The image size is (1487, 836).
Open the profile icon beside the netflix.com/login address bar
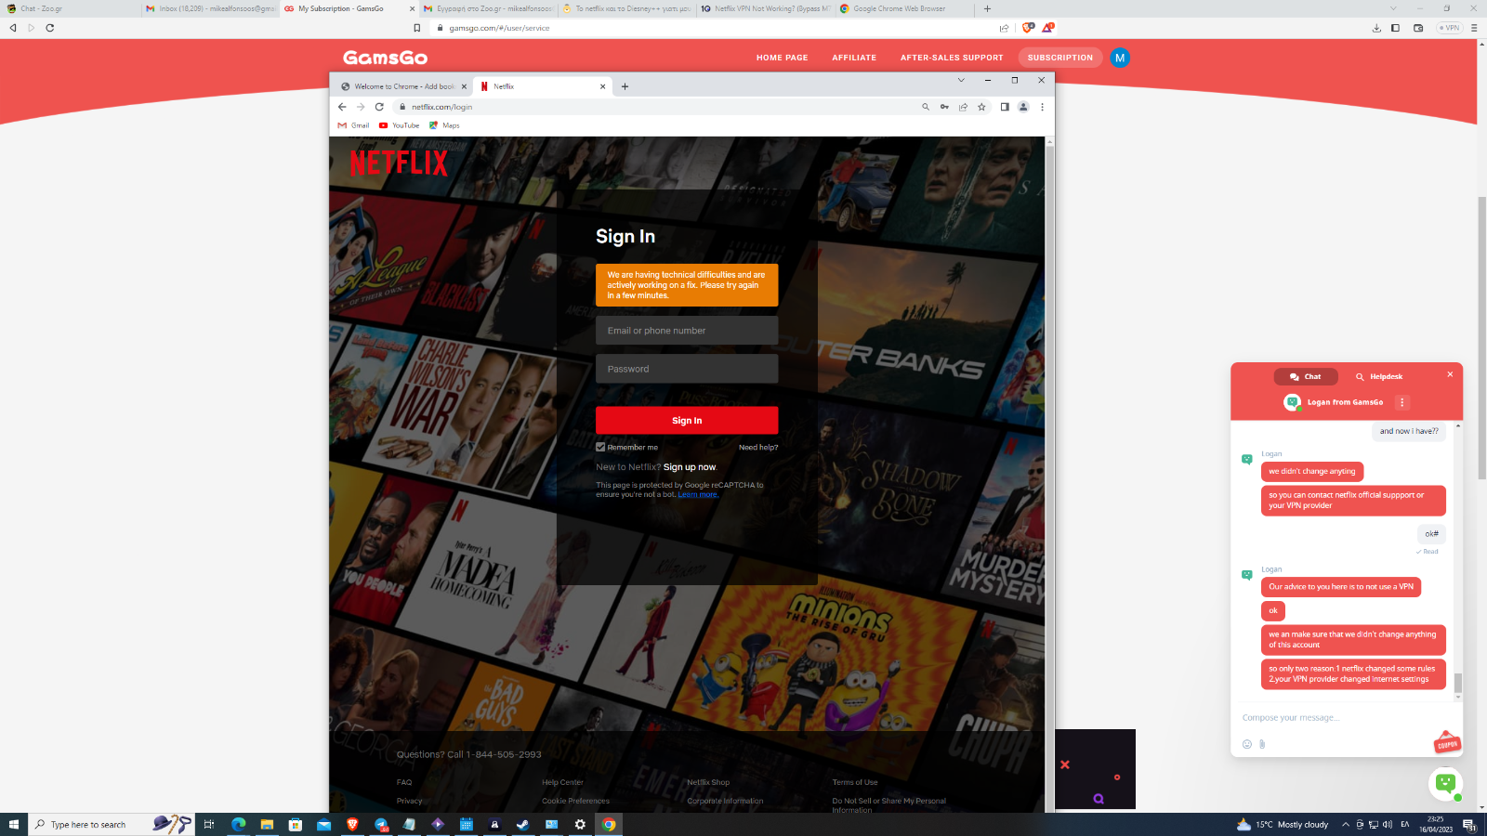point(1023,107)
